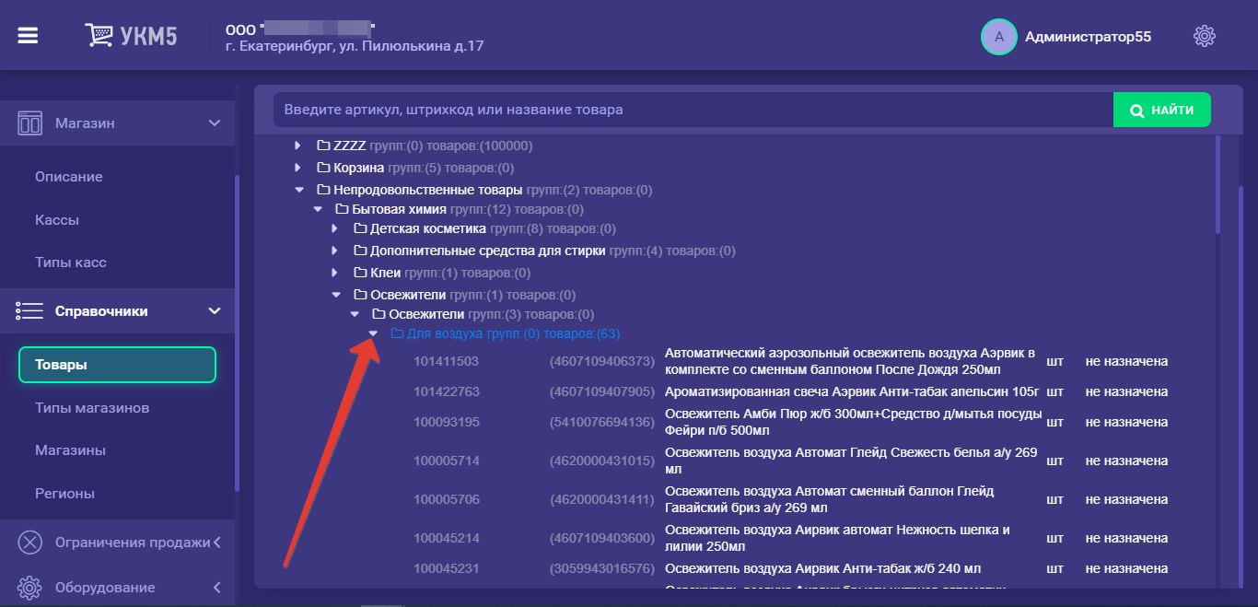Expand the Детская косметика group
Viewport: 1258px width, 607px height.
(x=335, y=228)
